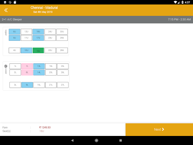193x145 pixels.
Task: Select upper berth seat 30U
Action: point(62,32)
